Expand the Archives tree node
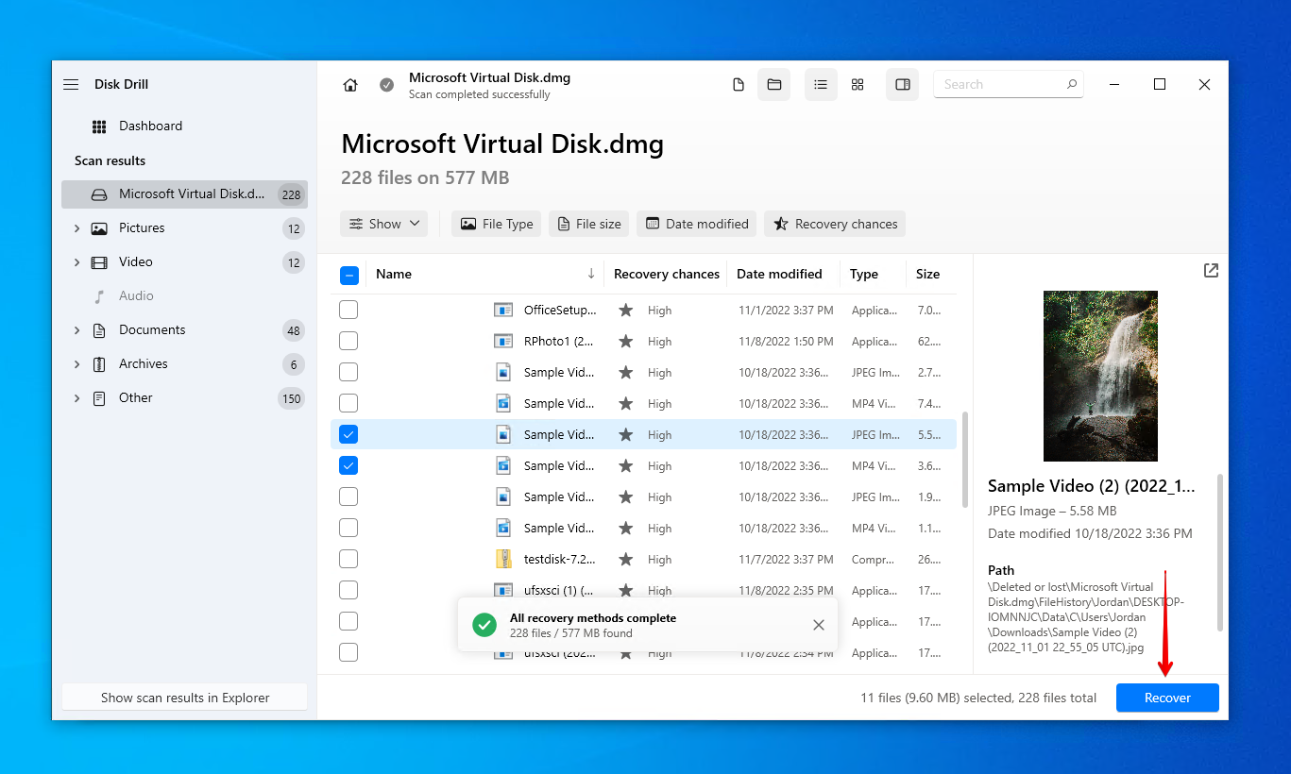Screen dimensions: 1291x774 (x=76, y=364)
